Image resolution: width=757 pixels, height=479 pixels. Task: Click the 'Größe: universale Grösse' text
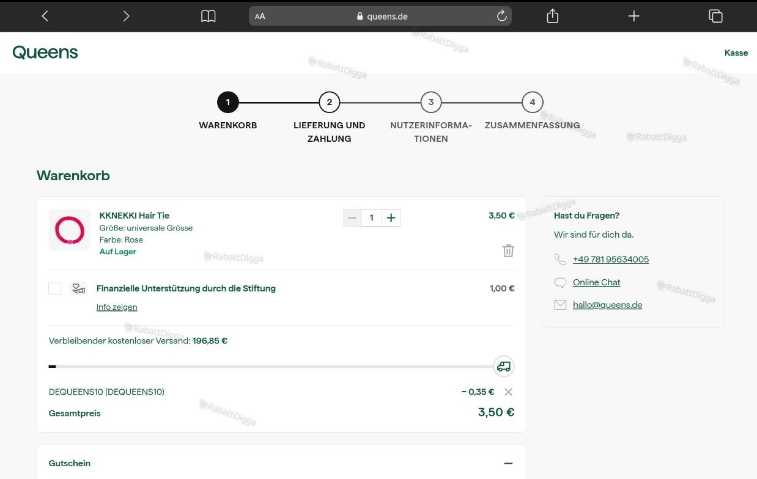coord(146,228)
